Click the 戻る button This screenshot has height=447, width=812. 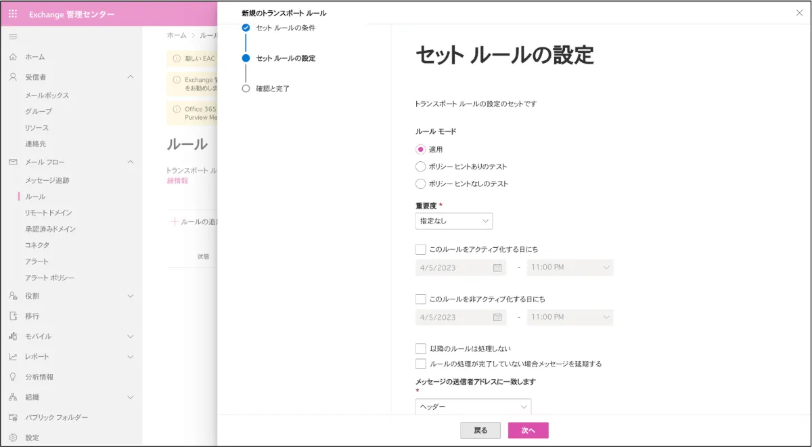480,430
